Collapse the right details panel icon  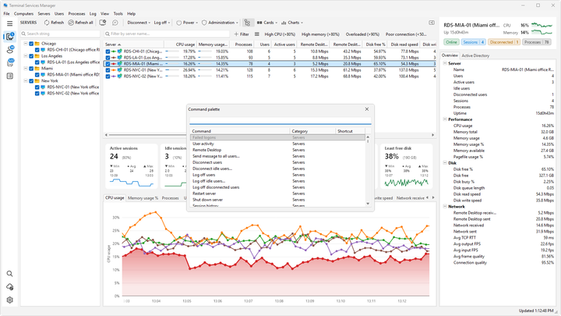point(432,23)
